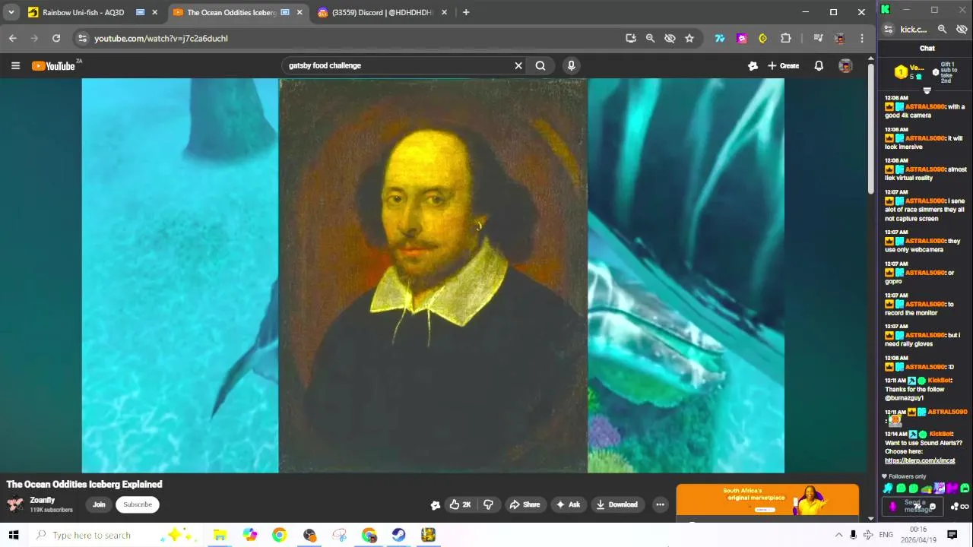The height and width of the screenshot is (547, 973).
Task: Open the Chrome Extensions puzzle icon
Action: coord(786,38)
